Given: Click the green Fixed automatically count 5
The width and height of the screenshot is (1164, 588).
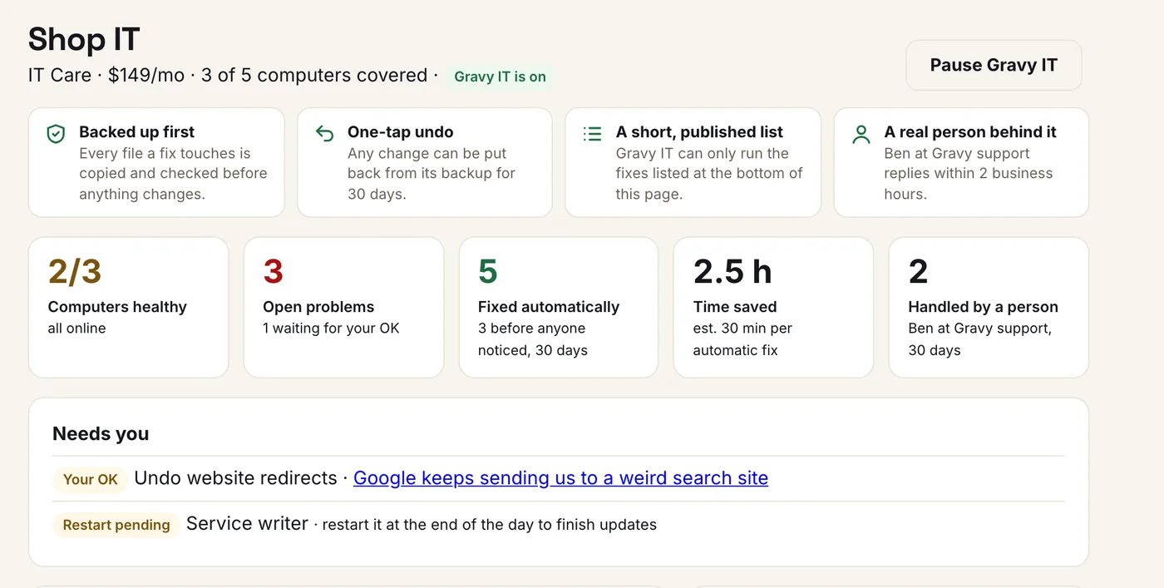Looking at the screenshot, I should [x=488, y=271].
